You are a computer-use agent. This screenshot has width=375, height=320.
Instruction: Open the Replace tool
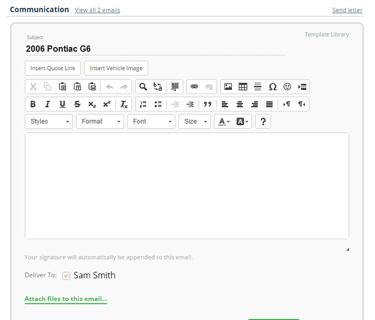point(158,87)
